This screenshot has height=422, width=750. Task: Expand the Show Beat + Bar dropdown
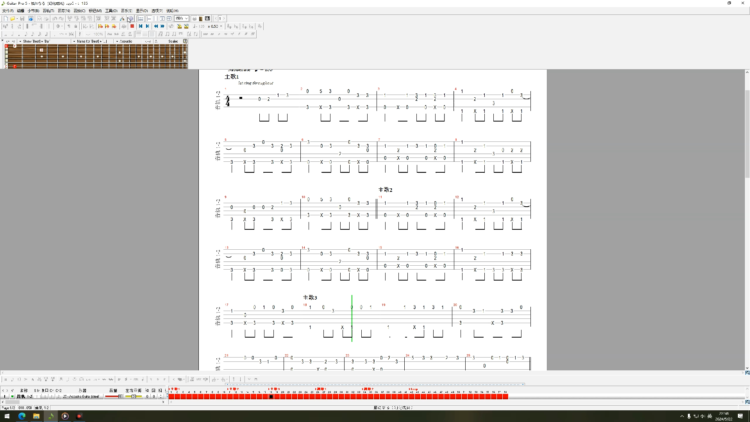click(20, 41)
